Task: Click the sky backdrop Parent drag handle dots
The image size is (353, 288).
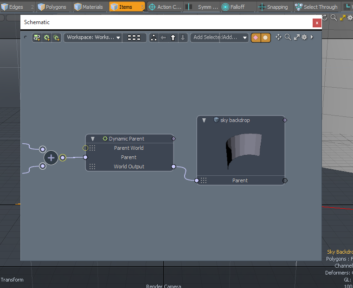Action: click(204, 180)
